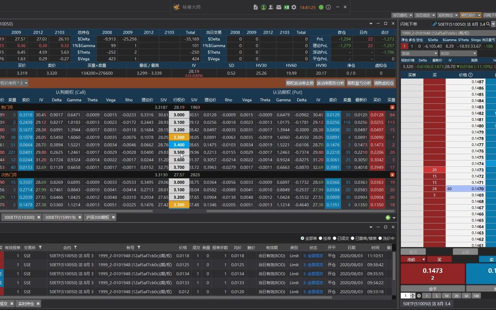Click the horizontal scrollbar of order table
The height and width of the screenshot is (310, 496).
click(x=166, y=297)
